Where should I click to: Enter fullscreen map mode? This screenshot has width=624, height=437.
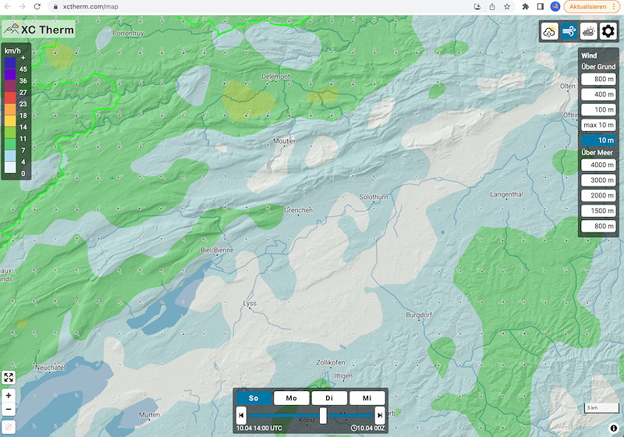point(9,378)
